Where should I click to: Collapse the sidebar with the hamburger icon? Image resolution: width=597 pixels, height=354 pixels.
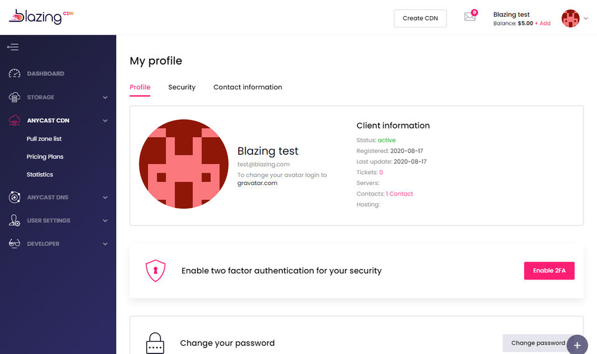pos(13,47)
